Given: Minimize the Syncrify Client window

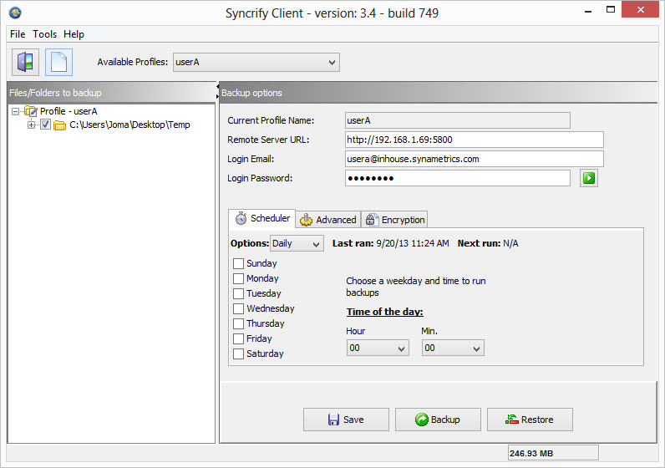Looking at the screenshot, I should 588,11.
